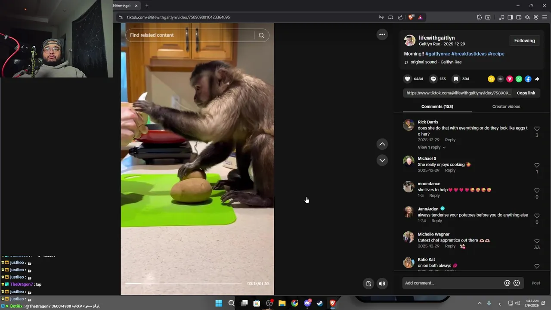
Task: Go to next video with down chevron
Action: 382,160
